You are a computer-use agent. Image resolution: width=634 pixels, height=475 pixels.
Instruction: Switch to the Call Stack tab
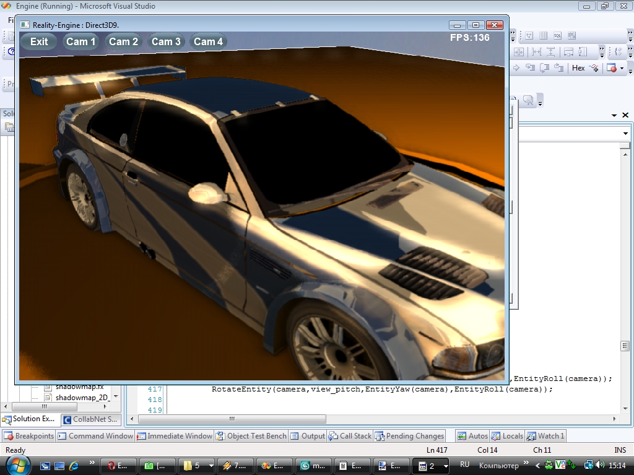(x=350, y=436)
